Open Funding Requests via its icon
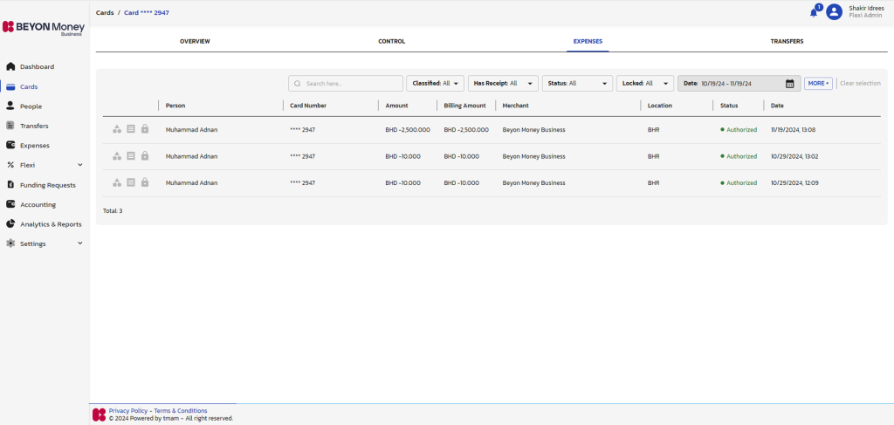 coord(10,185)
